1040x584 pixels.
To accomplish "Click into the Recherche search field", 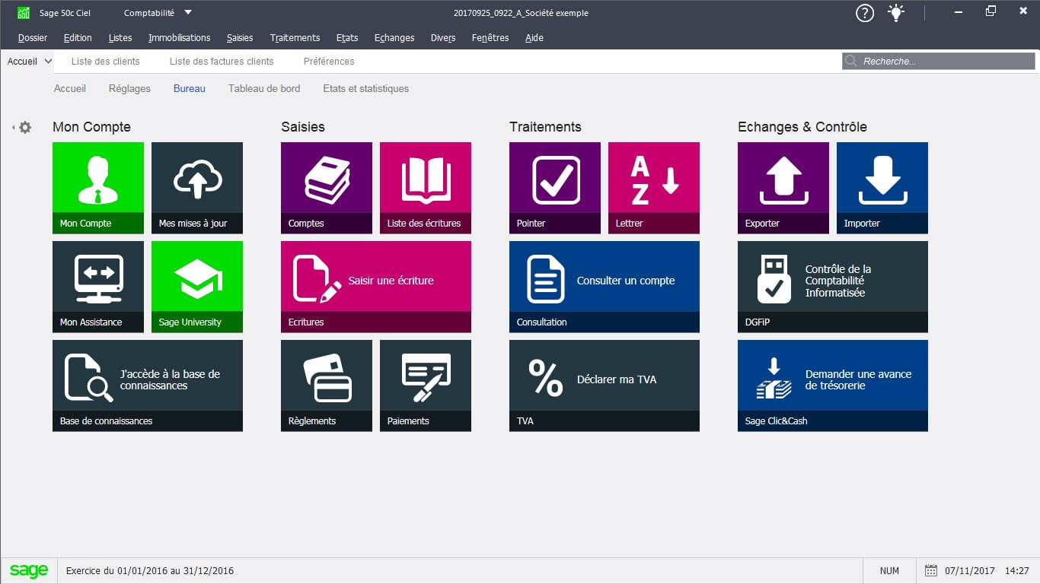I will point(944,62).
